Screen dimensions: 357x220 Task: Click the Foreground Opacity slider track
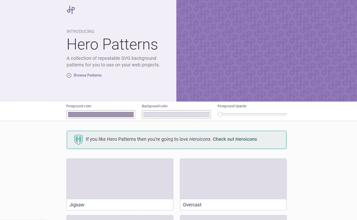click(253, 114)
